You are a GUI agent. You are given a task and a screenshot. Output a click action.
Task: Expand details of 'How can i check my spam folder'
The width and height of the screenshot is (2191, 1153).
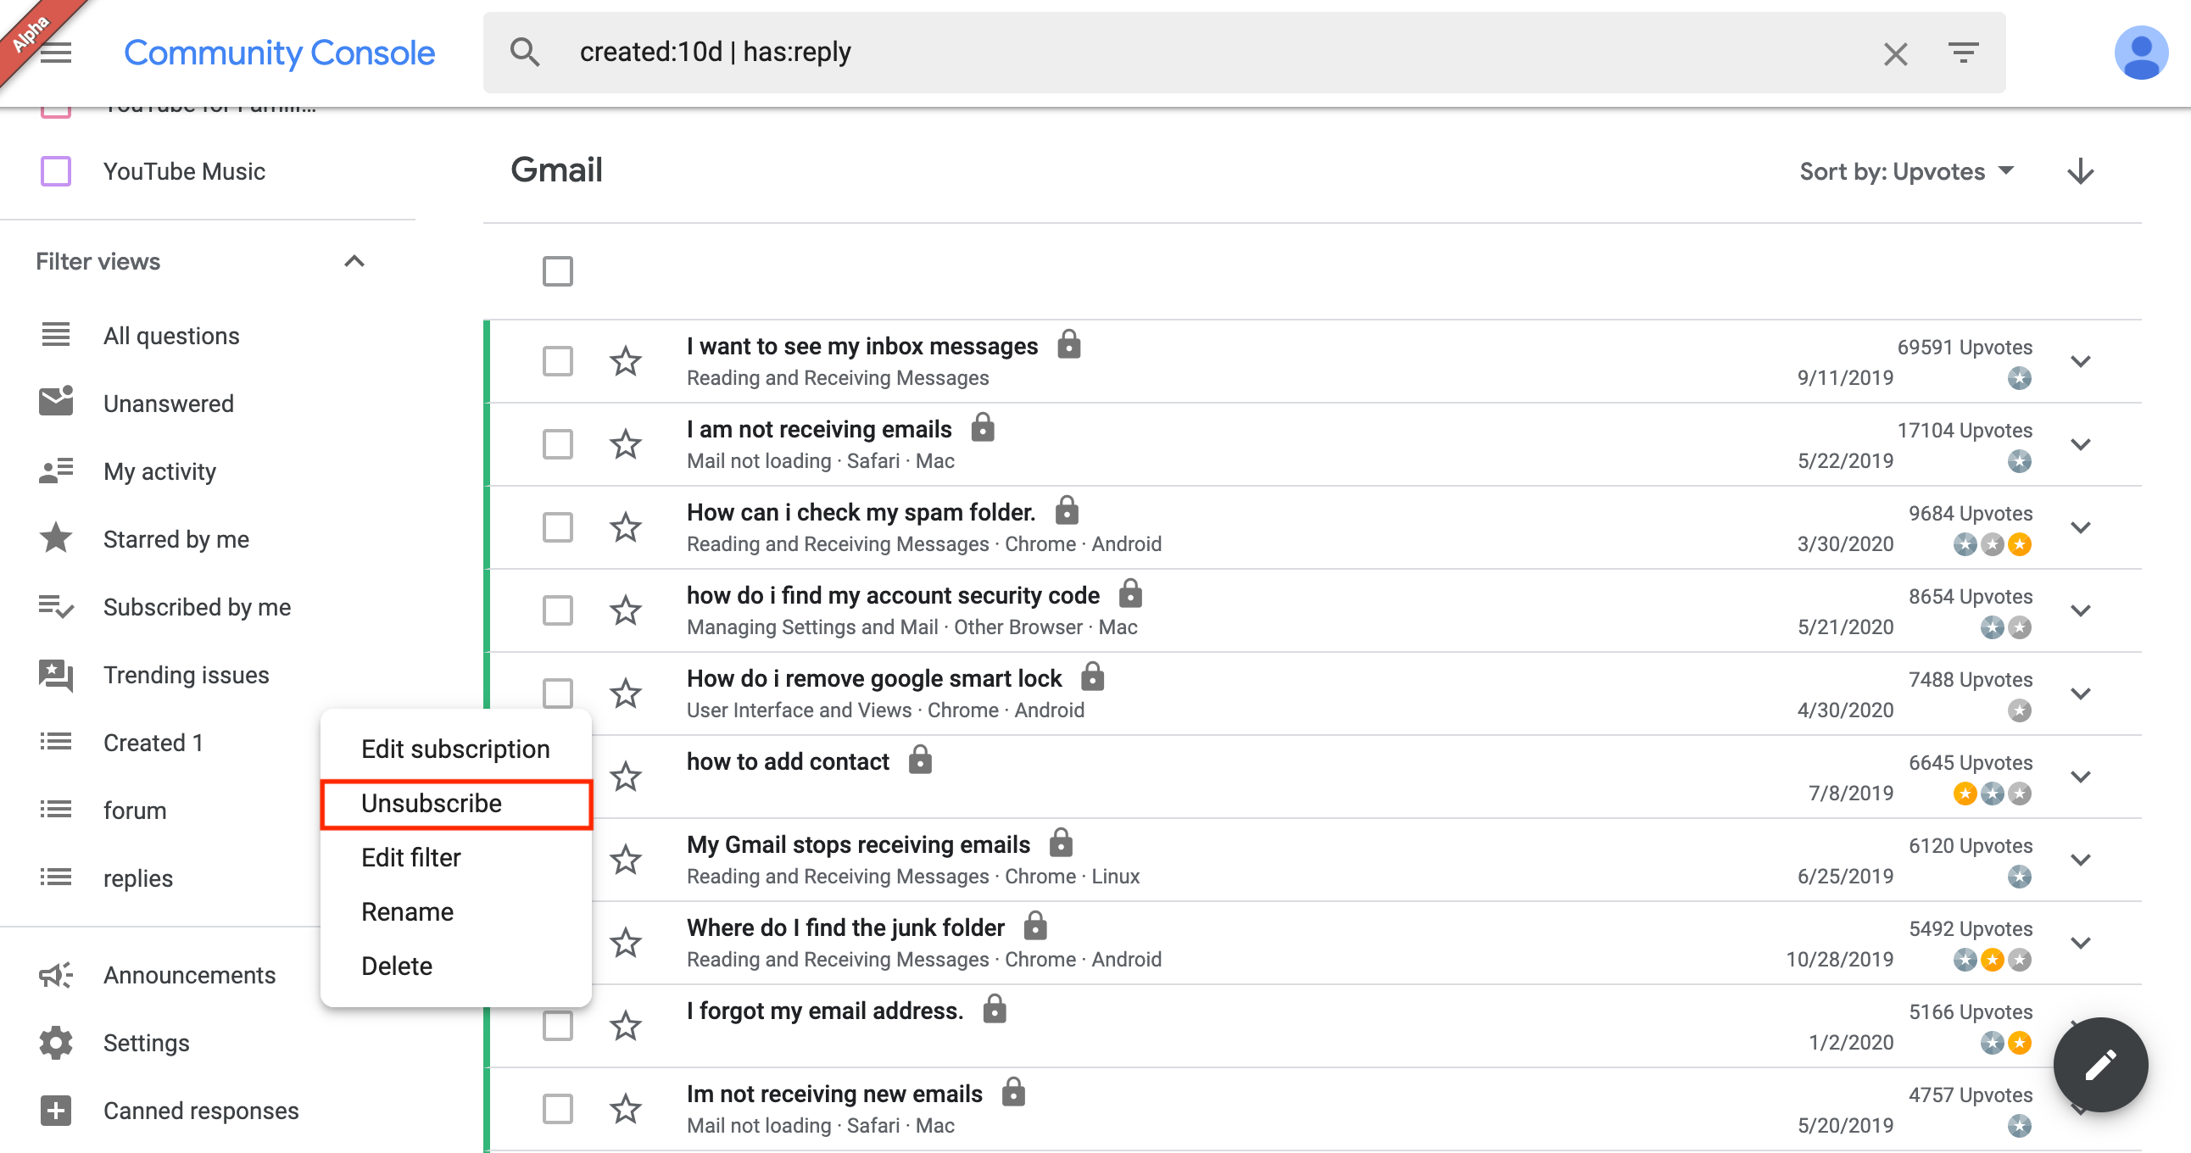(2082, 526)
